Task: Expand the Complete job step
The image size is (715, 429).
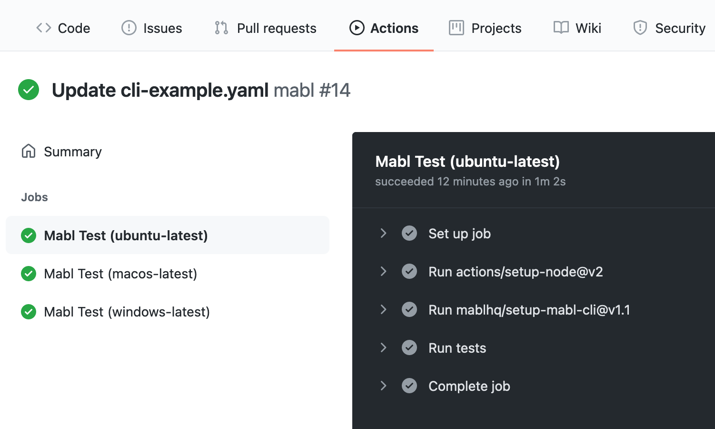Action: pyautogui.click(x=383, y=386)
